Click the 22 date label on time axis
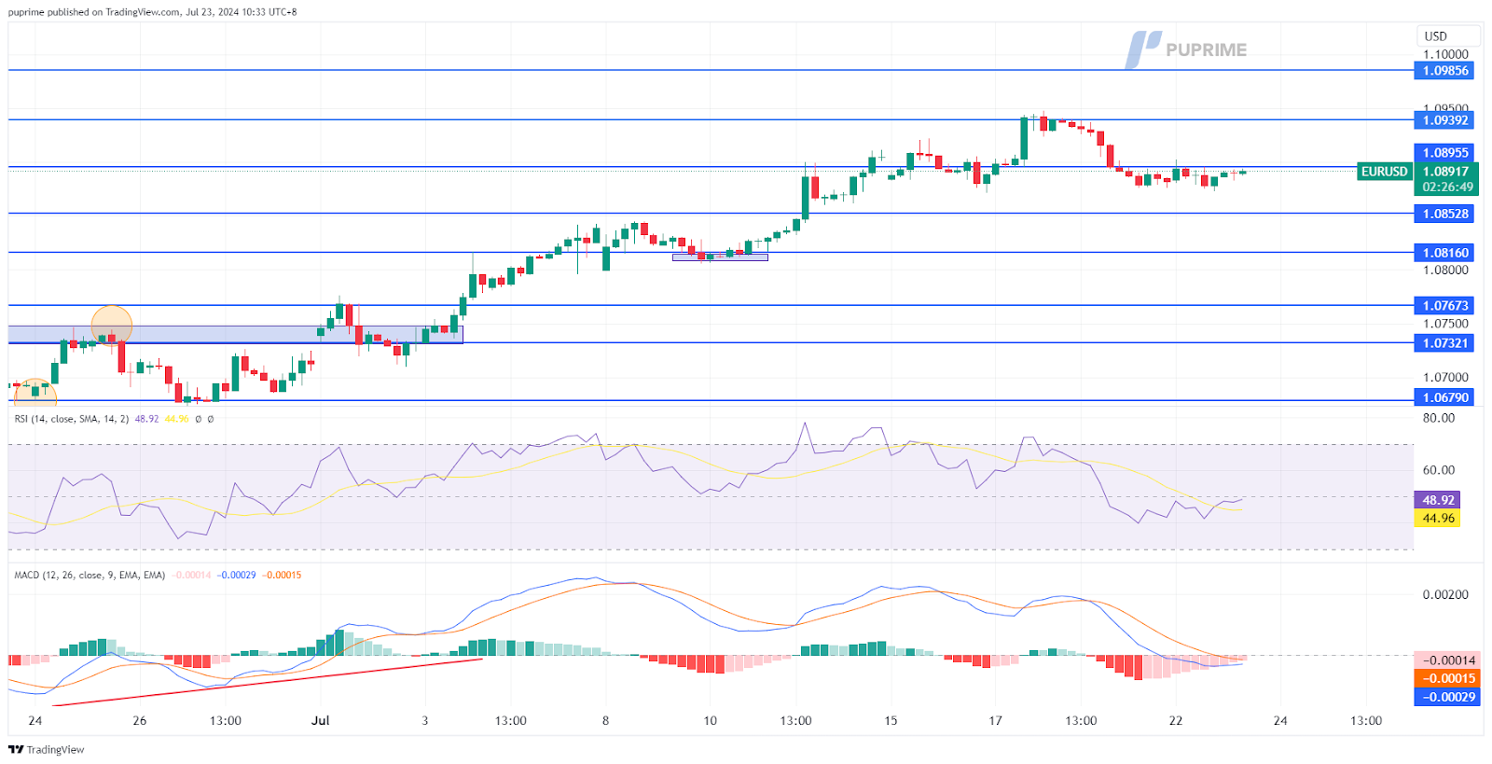The width and height of the screenshot is (1492, 764). [x=1175, y=720]
